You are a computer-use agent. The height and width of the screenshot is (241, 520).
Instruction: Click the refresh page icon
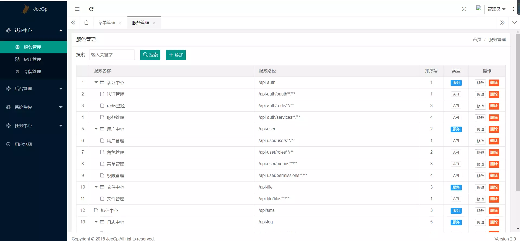[x=91, y=9]
